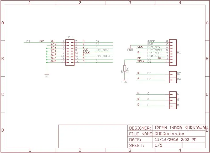210x153 pixels.
Task: Select the DESIGNER: field label
Action: [140, 128]
